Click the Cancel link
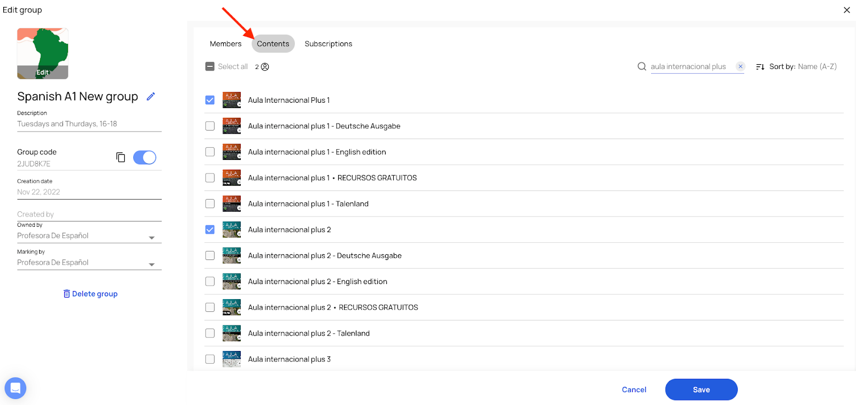Viewport: 856px width, 405px height. [x=634, y=389]
